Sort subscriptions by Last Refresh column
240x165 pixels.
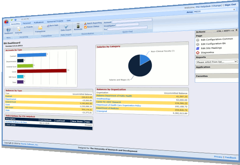pos(46,120)
